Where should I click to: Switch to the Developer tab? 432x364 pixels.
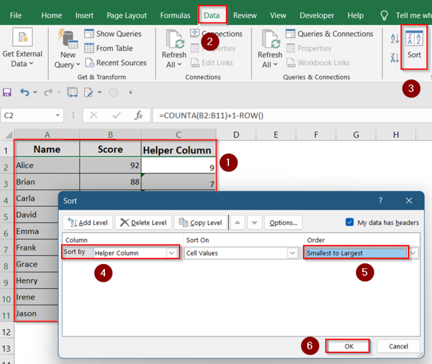317,15
